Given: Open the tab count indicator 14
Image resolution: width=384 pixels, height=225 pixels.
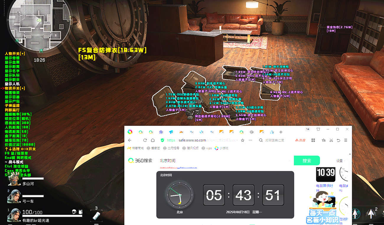Looking at the screenshot, I should [307, 129].
